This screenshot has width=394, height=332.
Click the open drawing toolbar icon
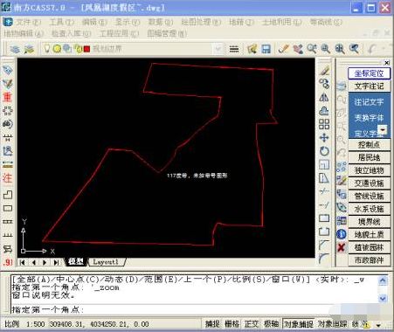tap(252, 49)
